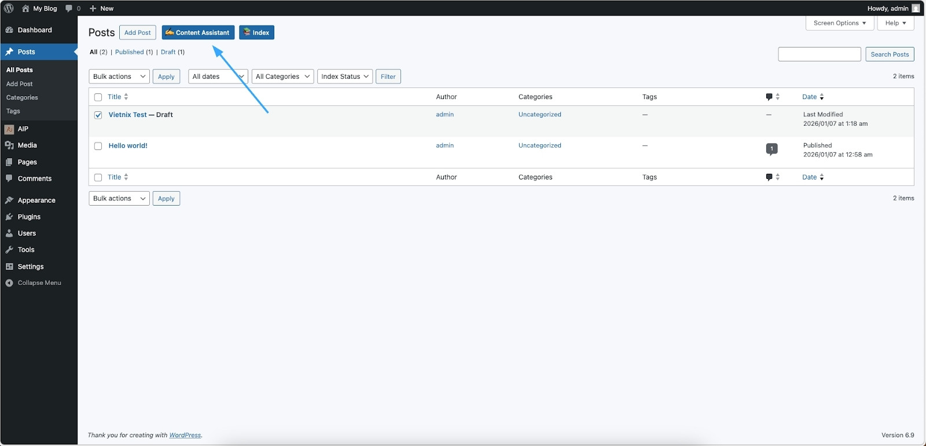Click the WordPress logo in admin bar
Viewport: 926px width, 446px height.
tap(9, 8)
